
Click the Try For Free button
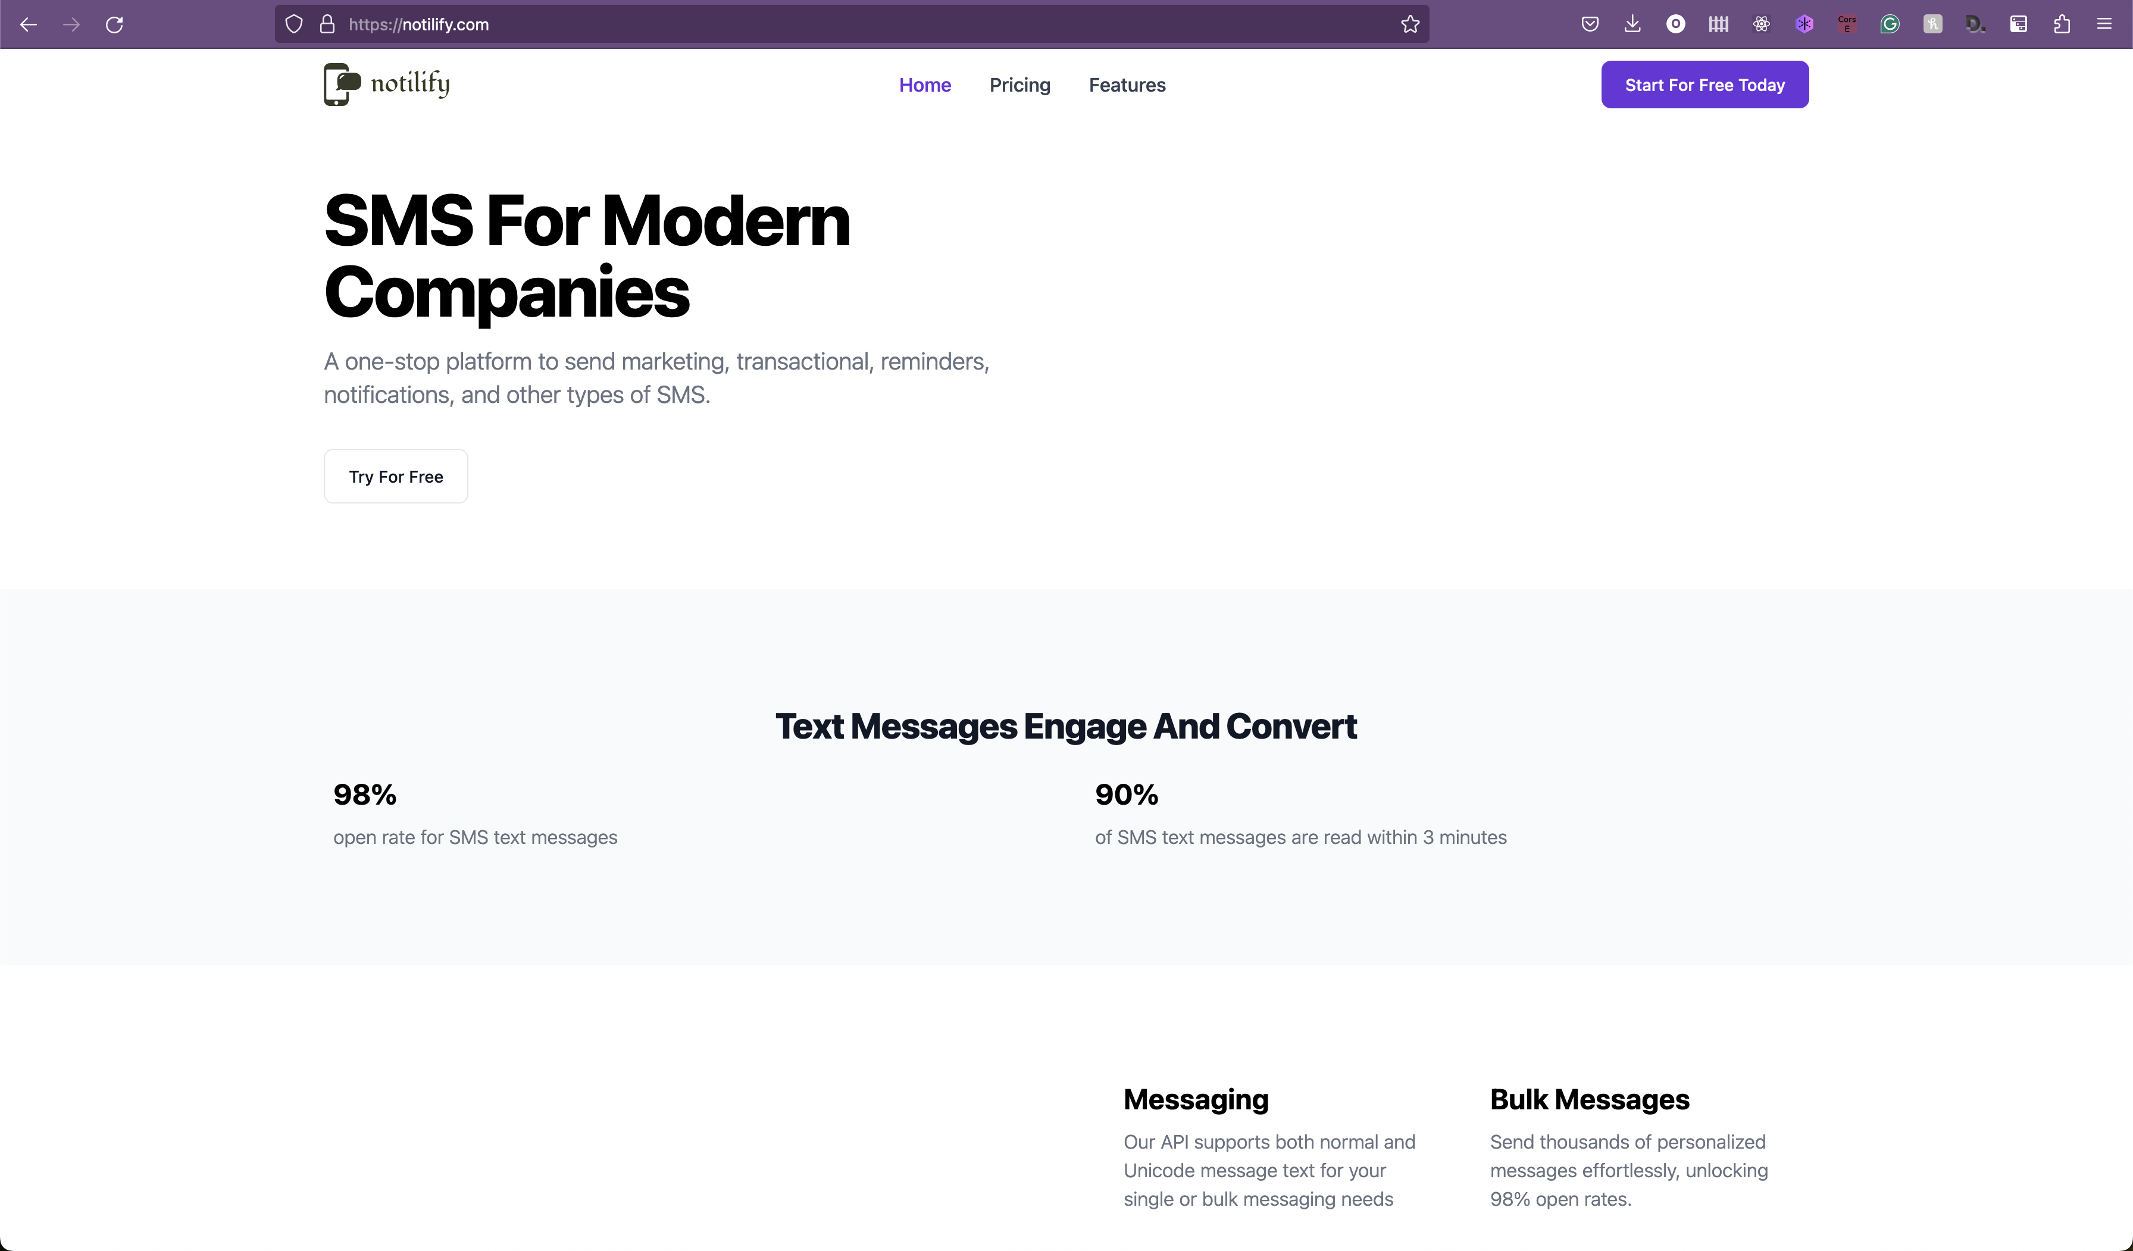pos(395,475)
